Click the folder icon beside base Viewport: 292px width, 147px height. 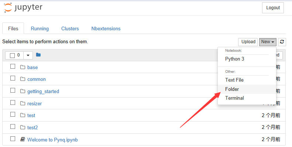[23, 67]
